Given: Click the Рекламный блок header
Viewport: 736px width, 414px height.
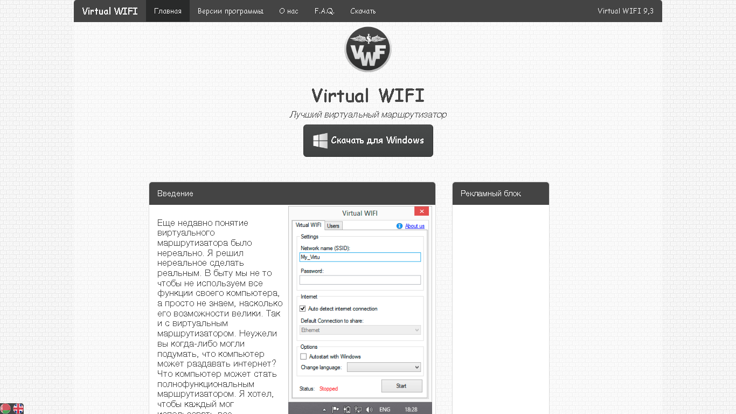Looking at the screenshot, I should [501, 194].
